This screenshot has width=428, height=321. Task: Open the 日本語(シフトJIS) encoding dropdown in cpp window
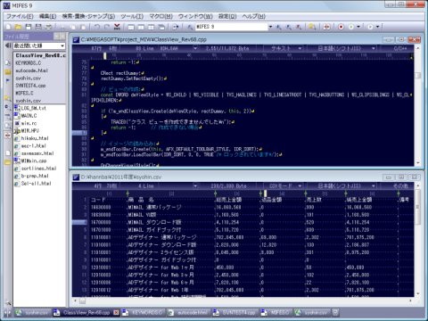click(x=374, y=48)
